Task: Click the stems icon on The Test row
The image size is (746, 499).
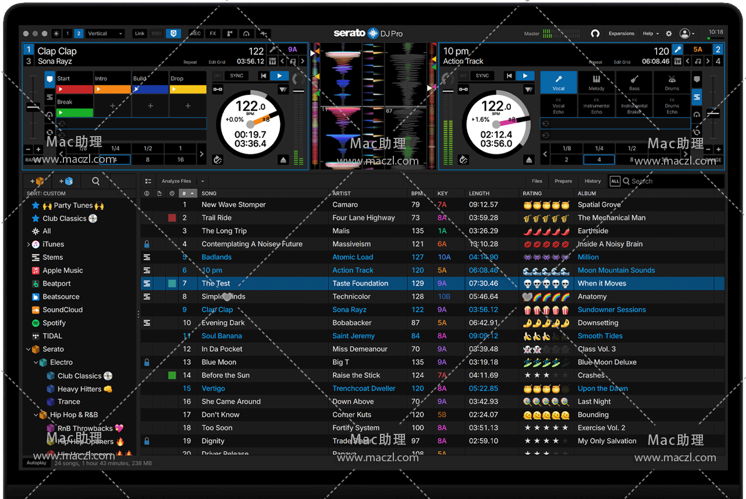Action: (x=147, y=284)
